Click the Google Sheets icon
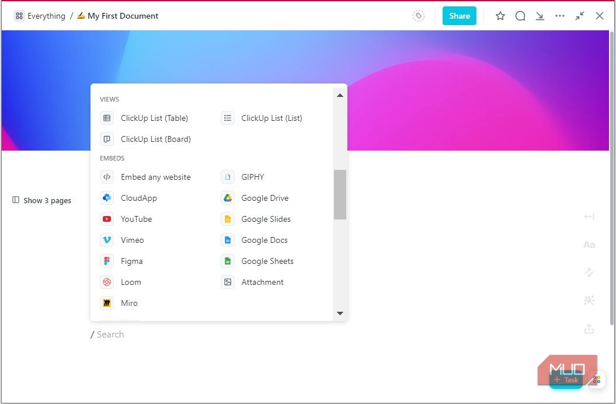Viewport: 616px width, 404px height. click(x=228, y=261)
